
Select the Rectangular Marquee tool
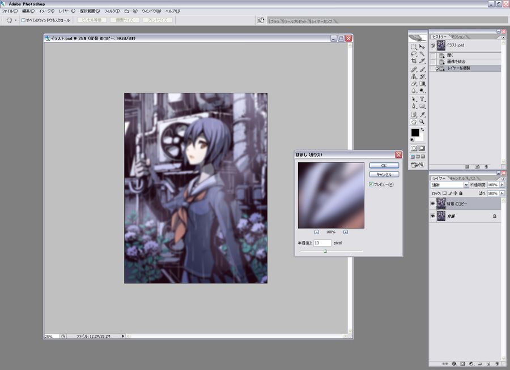coord(414,47)
